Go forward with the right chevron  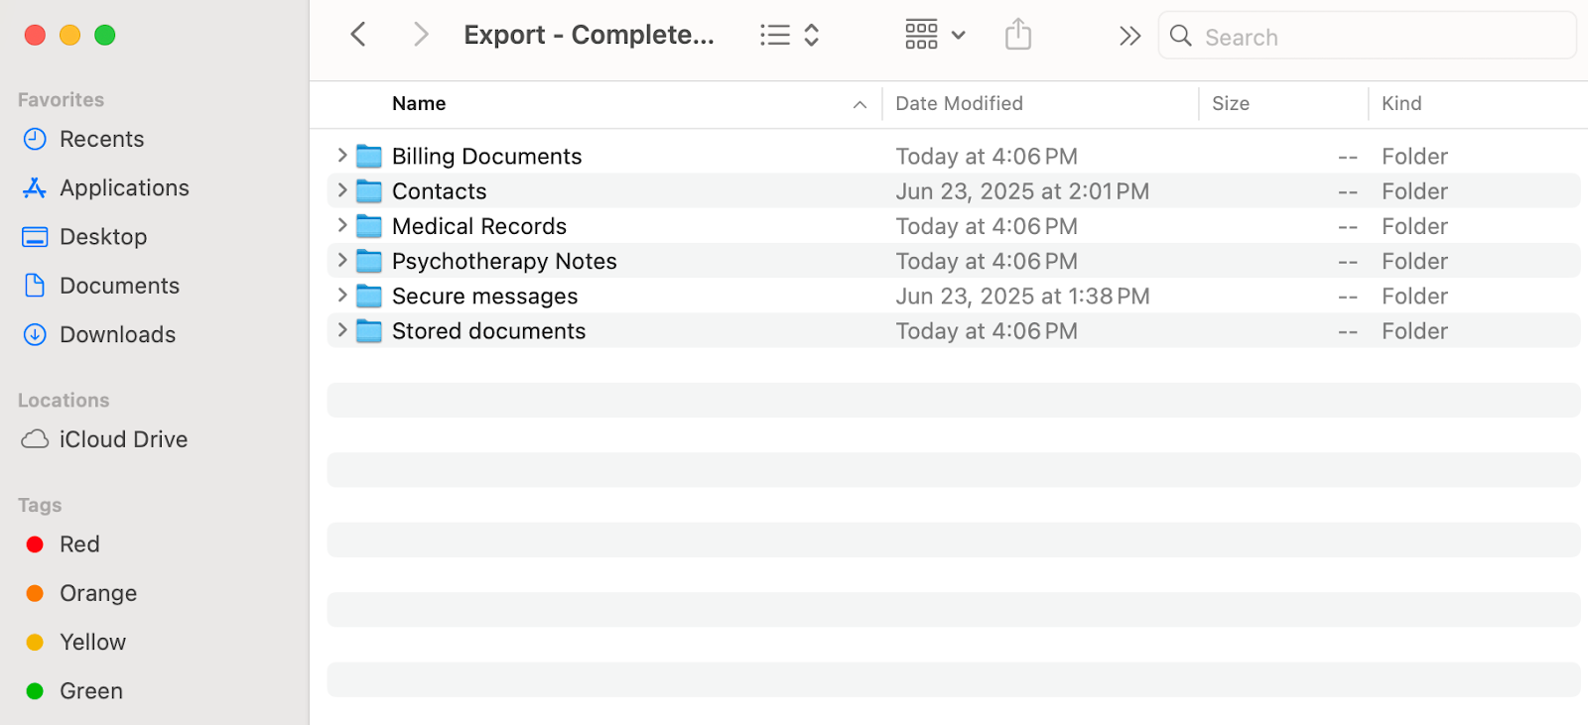pyautogui.click(x=421, y=35)
